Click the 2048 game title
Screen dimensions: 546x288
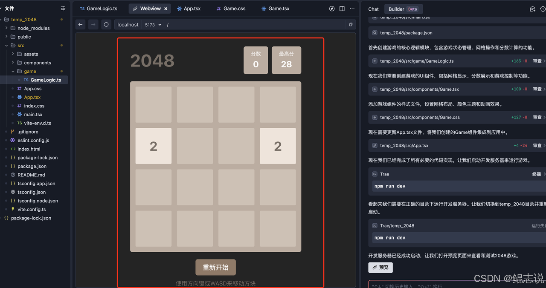pos(152,61)
